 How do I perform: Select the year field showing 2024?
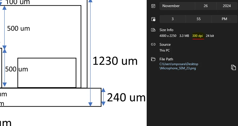click(x=227, y=6)
